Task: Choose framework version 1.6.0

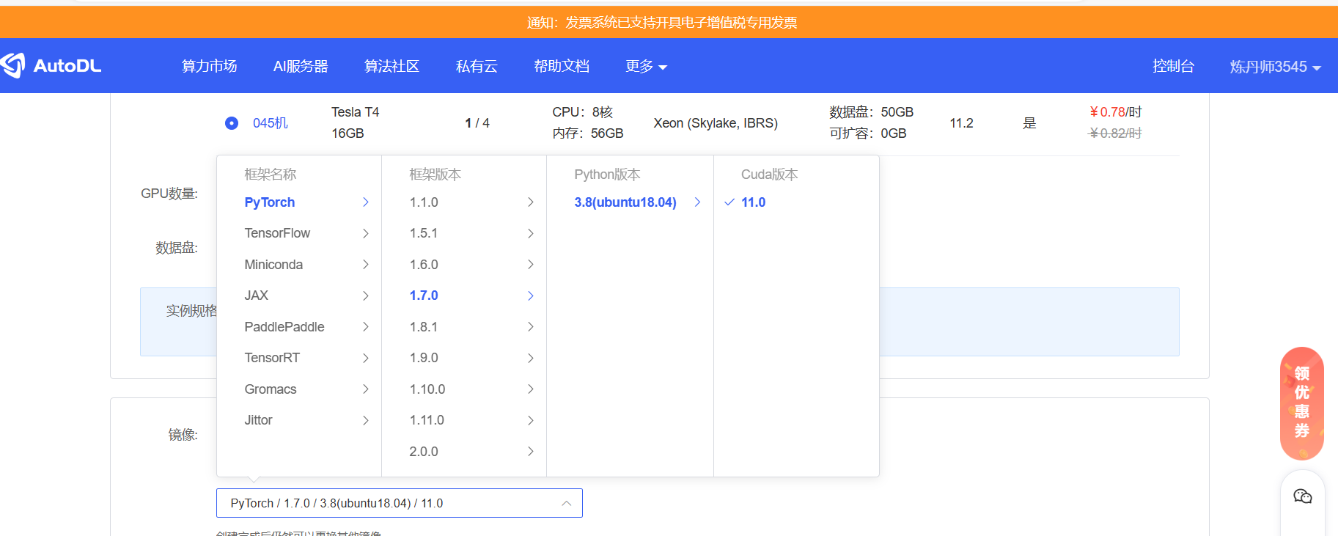Action: (464, 265)
